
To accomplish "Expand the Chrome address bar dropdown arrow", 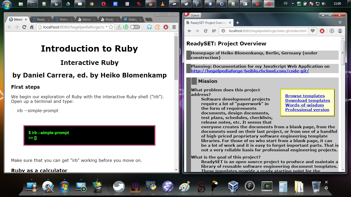I will pyautogui.click(x=106, y=27).
